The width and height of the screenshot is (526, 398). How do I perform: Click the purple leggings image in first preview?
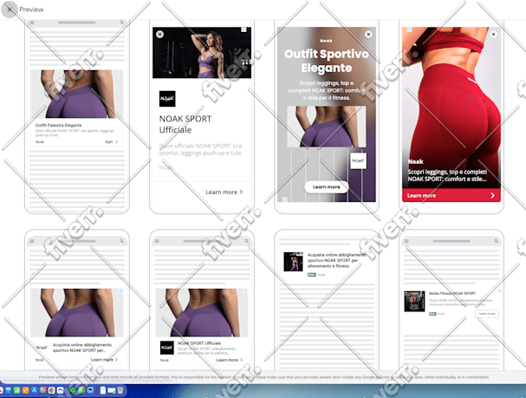pyautogui.click(x=77, y=94)
